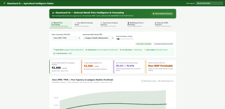225x109 pixels.
Task: Click the chart icon beside 7-Day Momentum
Action: [54, 53]
